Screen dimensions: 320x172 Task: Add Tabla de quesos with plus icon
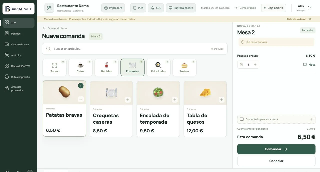pyautogui.click(x=221, y=100)
